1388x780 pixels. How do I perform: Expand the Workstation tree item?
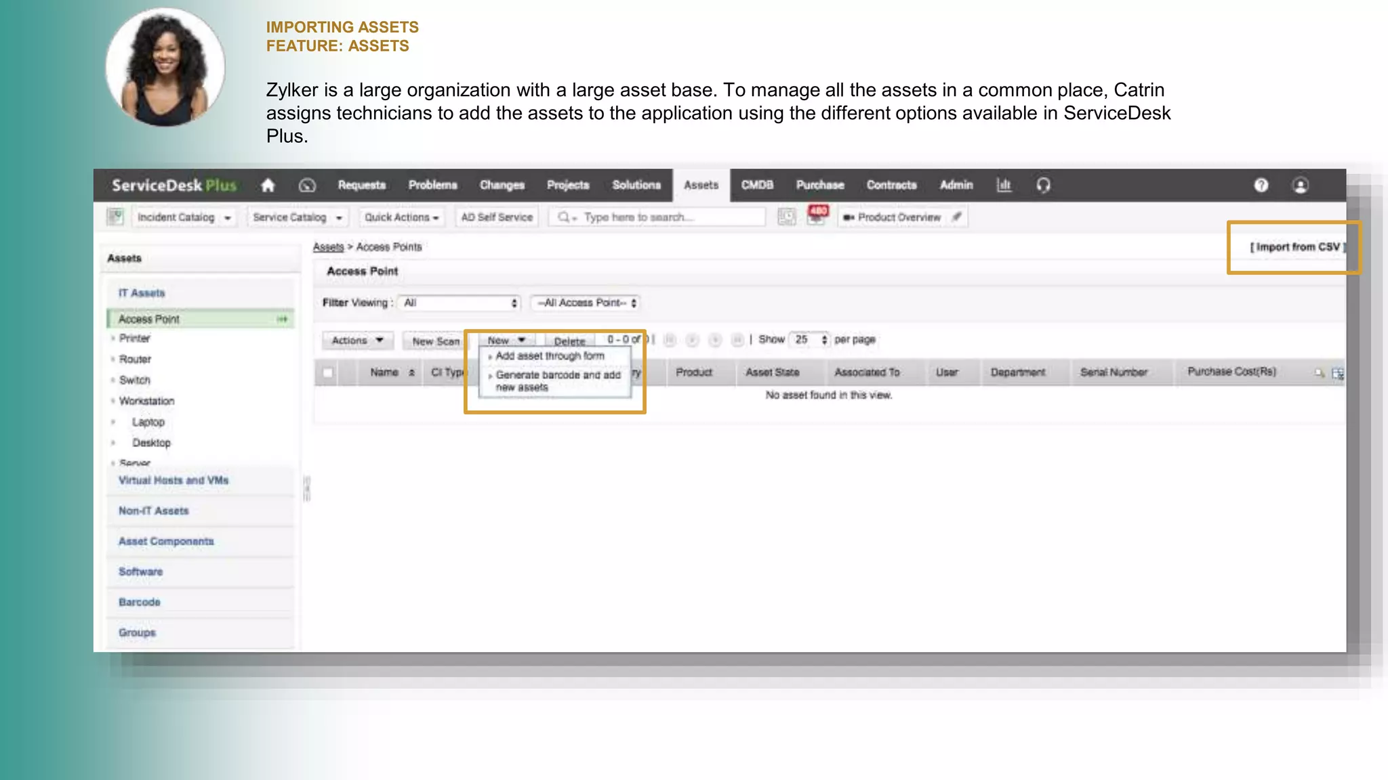pos(113,401)
